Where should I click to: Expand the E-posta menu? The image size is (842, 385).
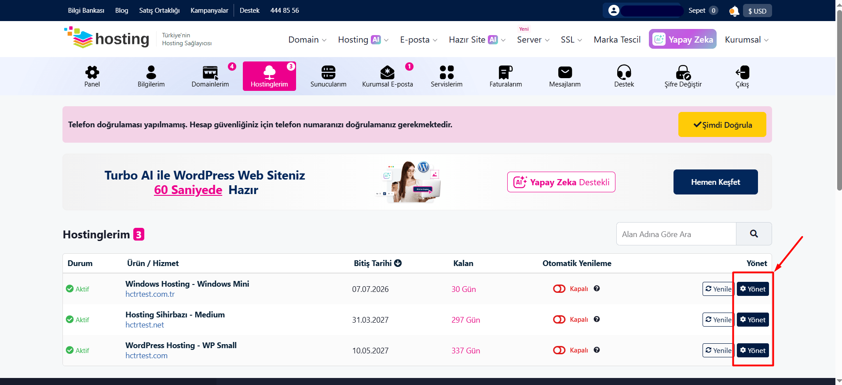[418, 40]
